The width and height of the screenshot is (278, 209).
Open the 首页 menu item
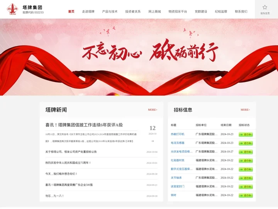click(71, 12)
